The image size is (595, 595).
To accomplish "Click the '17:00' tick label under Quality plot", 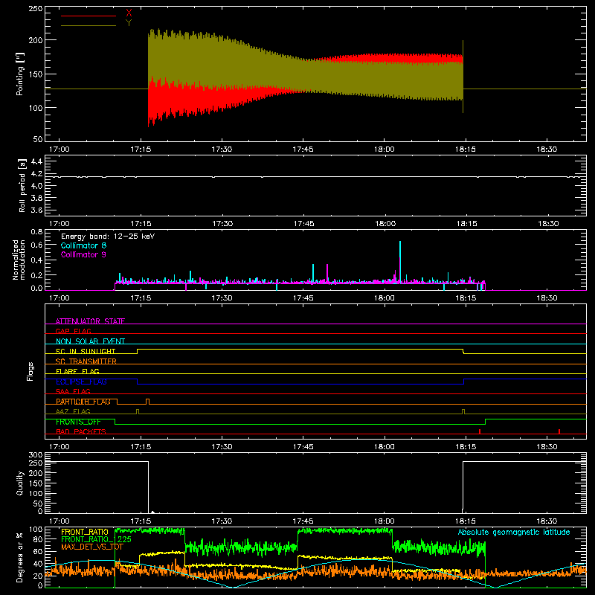I will click(59, 521).
